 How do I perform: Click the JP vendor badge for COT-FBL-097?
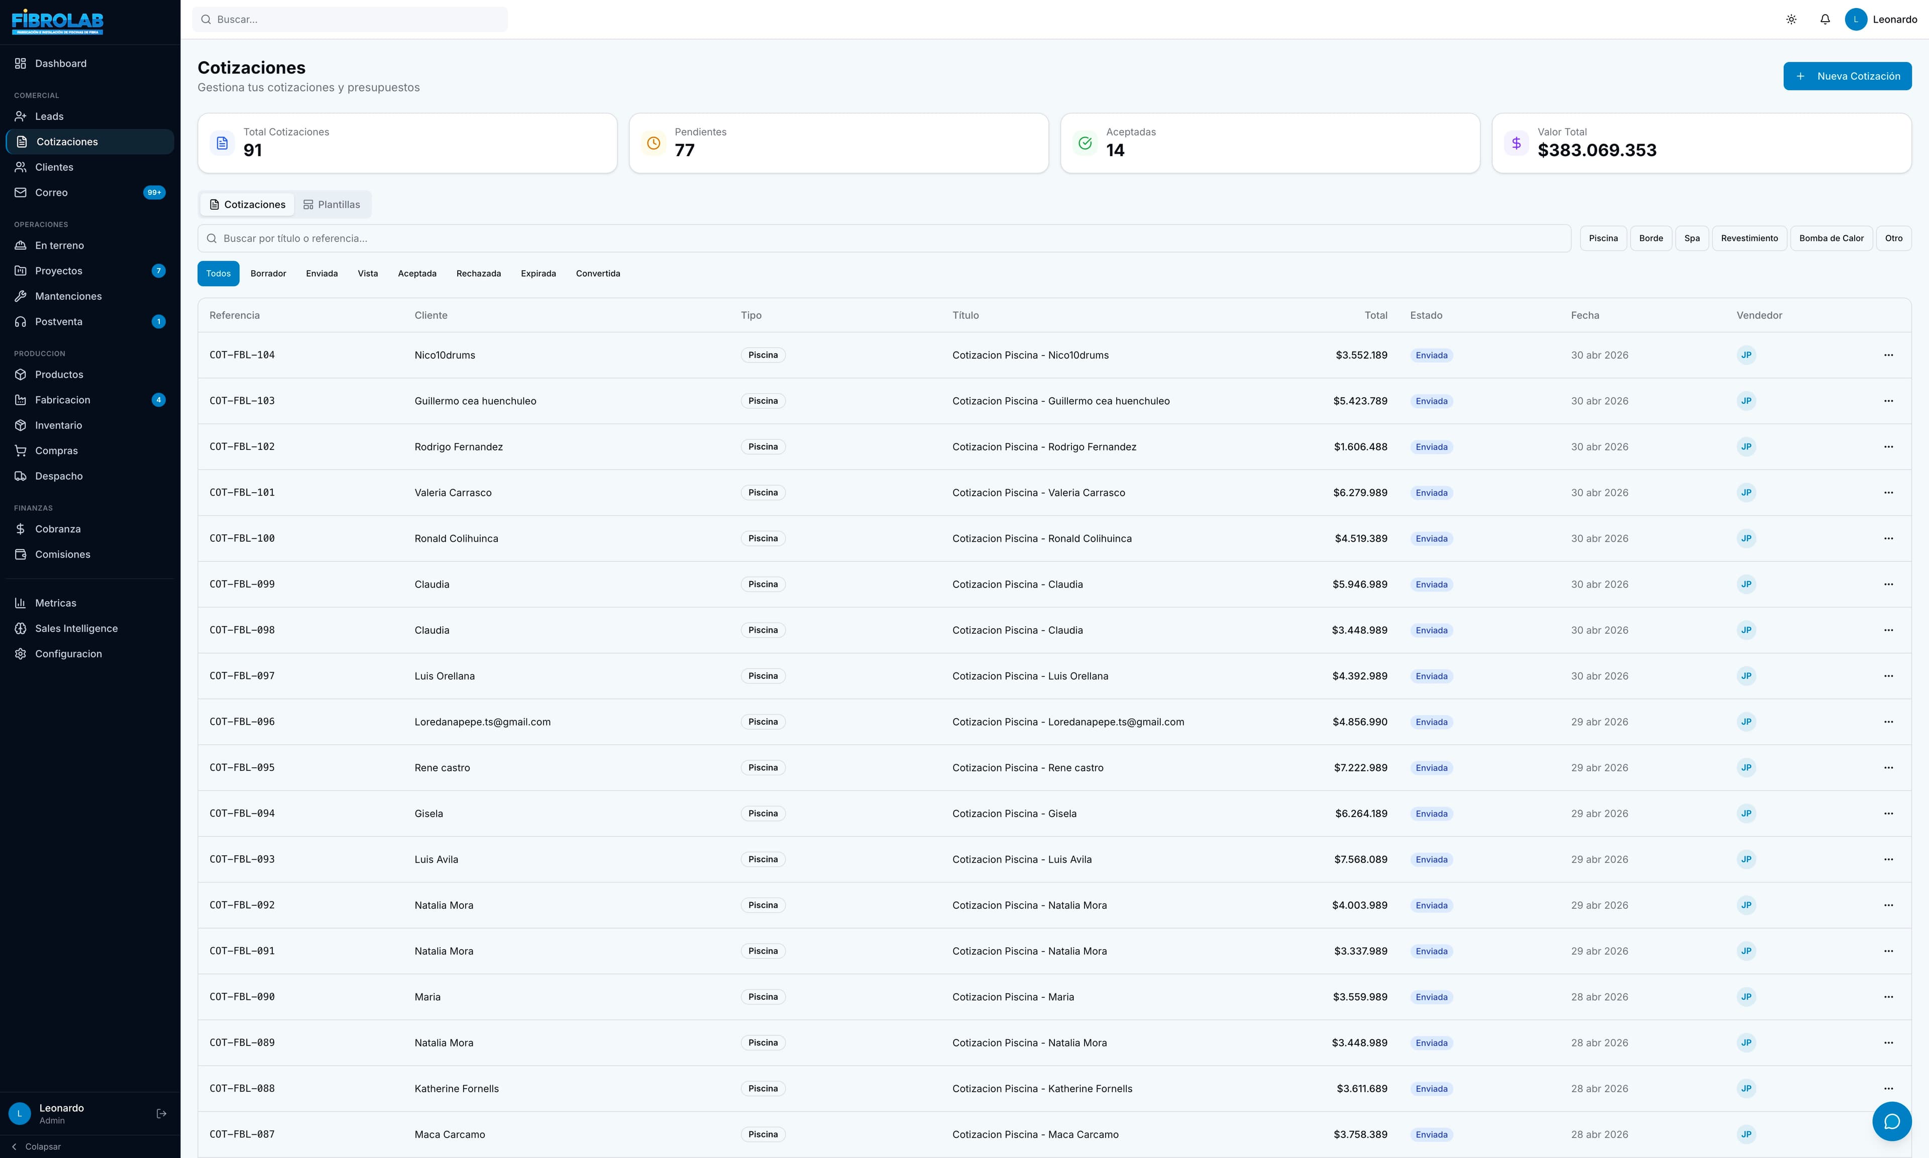(1746, 676)
